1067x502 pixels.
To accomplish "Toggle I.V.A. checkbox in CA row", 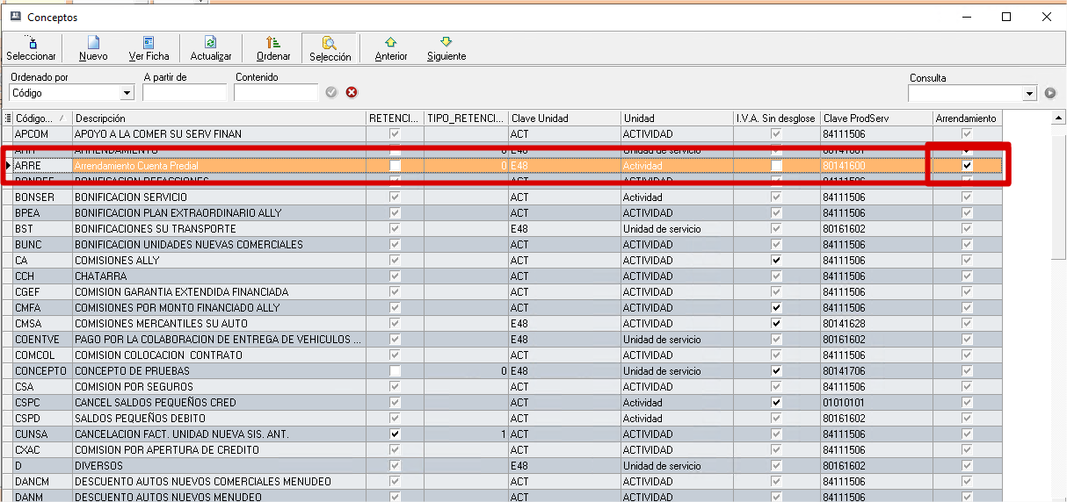I will [x=777, y=260].
